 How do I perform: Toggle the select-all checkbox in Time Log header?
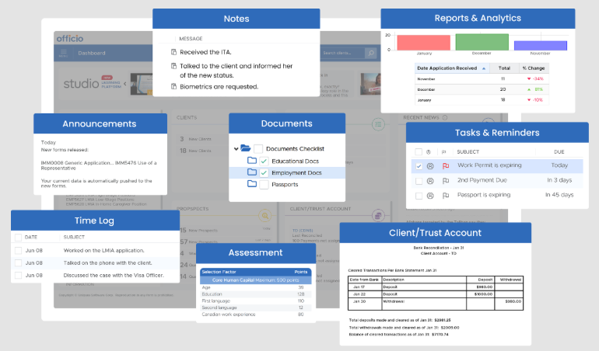click(x=18, y=238)
